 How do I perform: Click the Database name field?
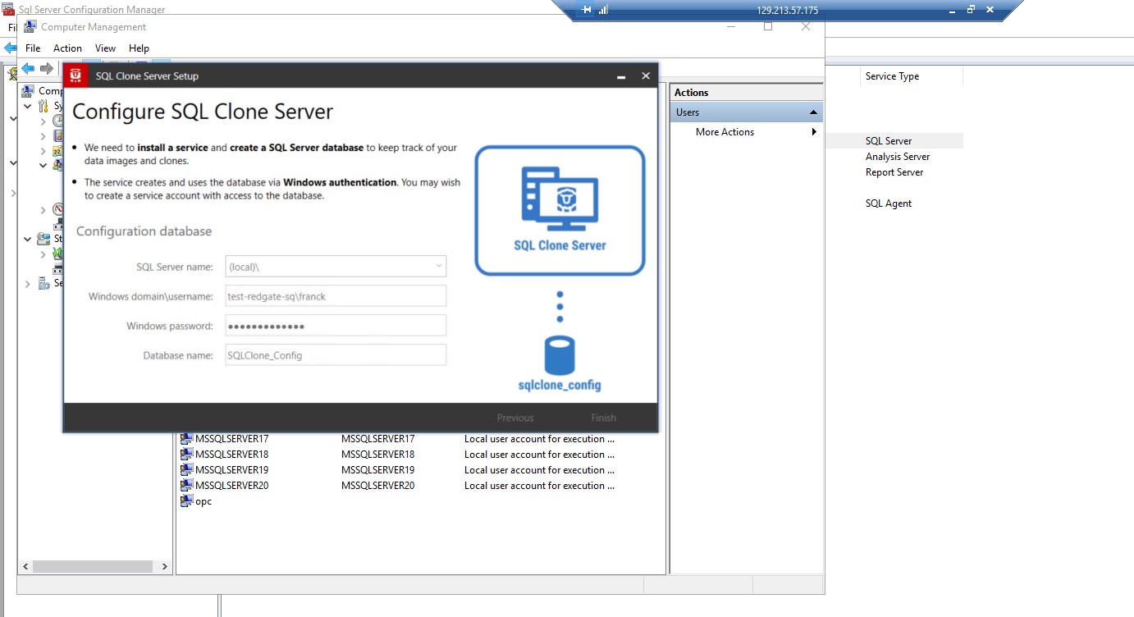pyautogui.click(x=336, y=355)
